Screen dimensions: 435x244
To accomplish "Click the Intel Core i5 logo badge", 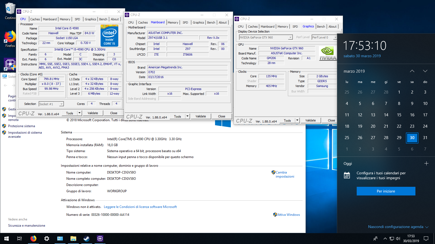I will click(x=109, y=35).
